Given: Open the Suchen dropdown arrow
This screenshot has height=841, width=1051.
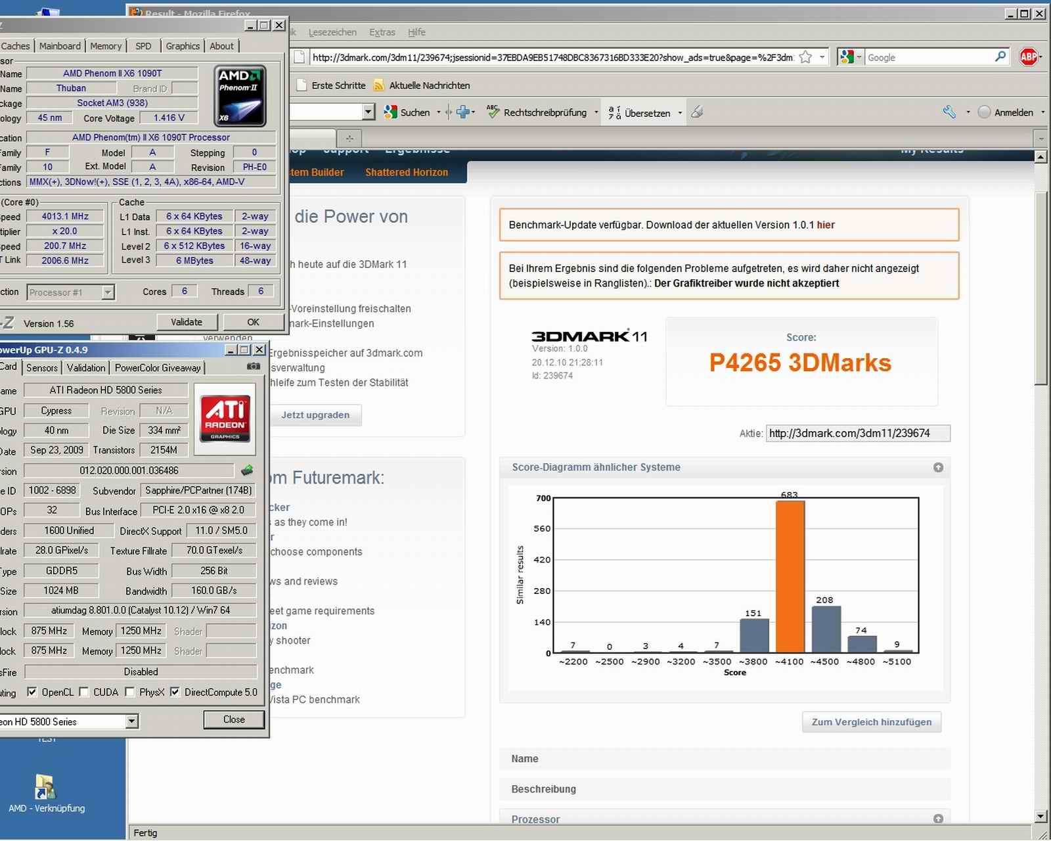Looking at the screenshot, I should [439, 112].
